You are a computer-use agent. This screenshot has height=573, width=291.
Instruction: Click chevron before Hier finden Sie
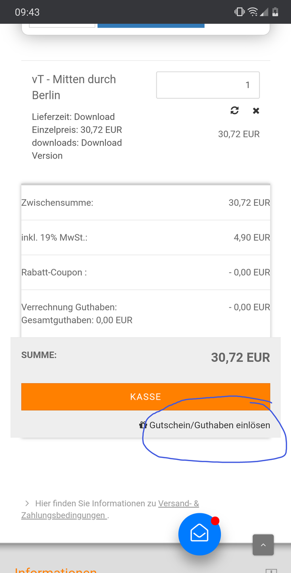(27, 503)
